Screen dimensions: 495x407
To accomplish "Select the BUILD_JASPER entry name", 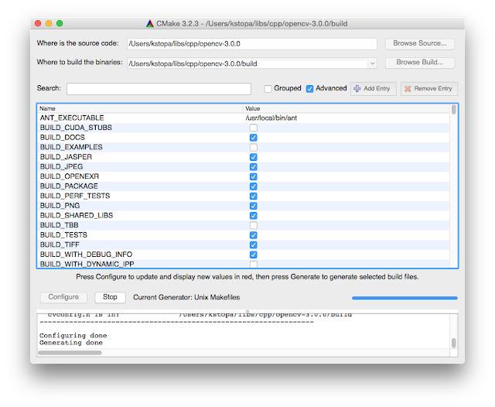I will click(66, 157).
